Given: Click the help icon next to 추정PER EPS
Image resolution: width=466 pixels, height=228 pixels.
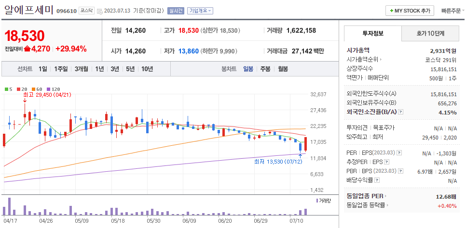Looking at the screenshot, I should click(x=387, y=162).
